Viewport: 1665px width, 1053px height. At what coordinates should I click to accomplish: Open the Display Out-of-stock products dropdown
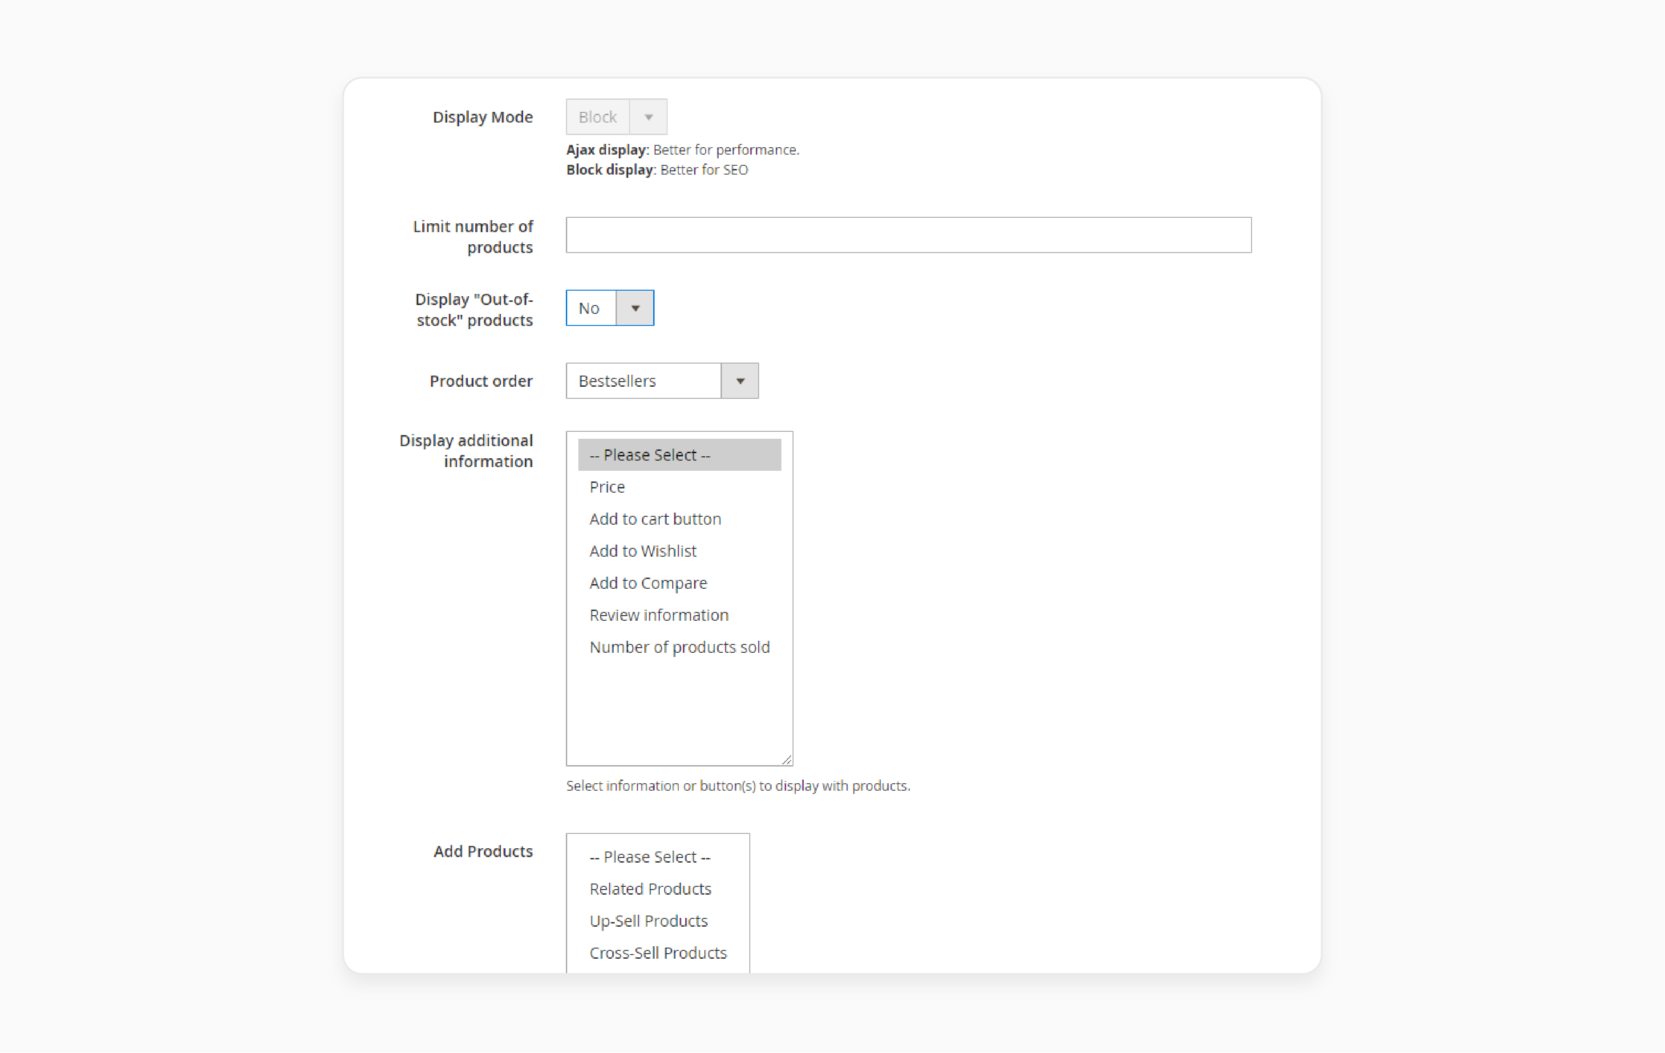[610, 308]
